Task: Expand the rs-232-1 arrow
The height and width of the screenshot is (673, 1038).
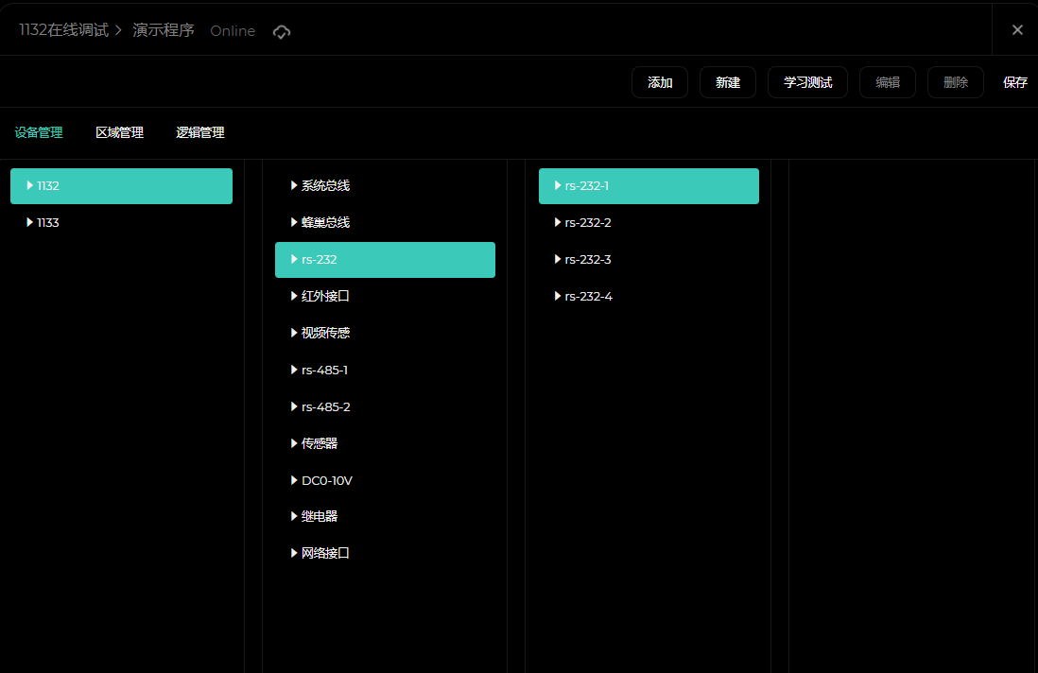Action: (558, 185)
